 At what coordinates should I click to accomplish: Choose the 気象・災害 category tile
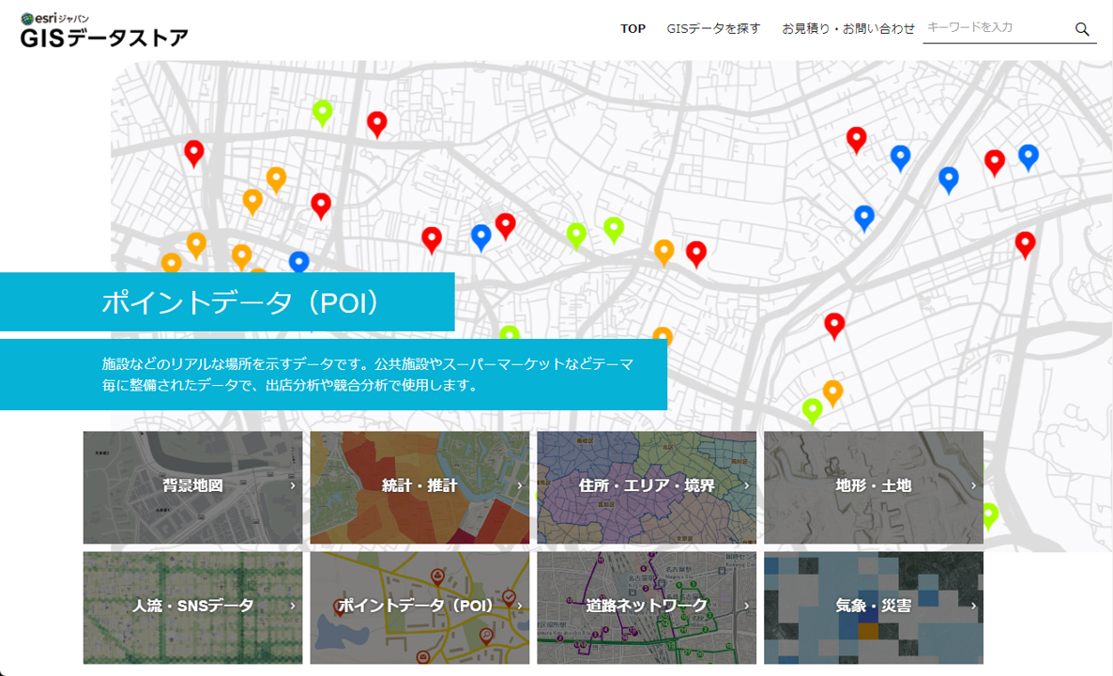(873, 607)
